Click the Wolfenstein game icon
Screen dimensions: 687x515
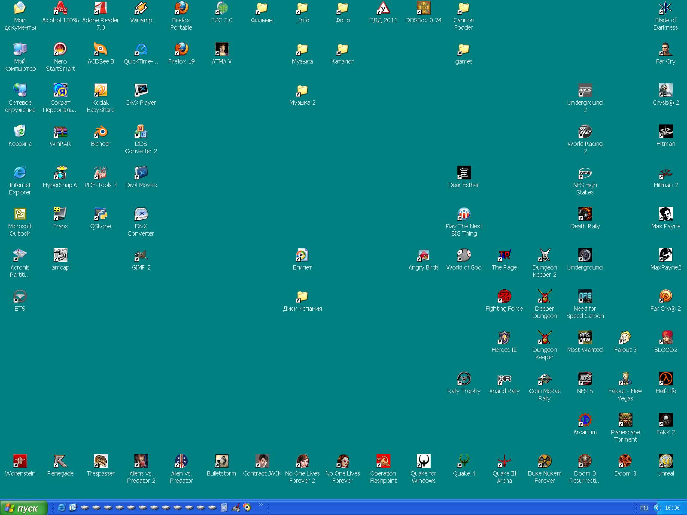(20, 461)
